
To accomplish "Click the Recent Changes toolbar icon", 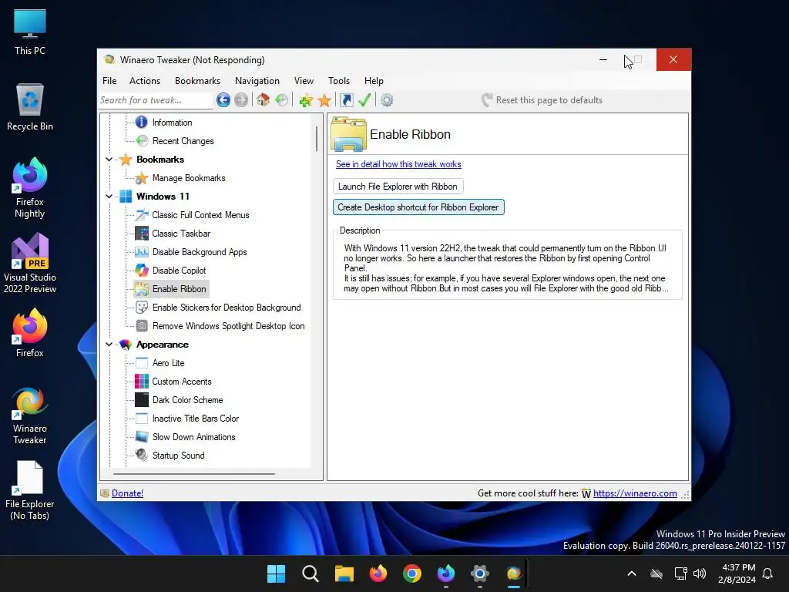I will 282,100.
